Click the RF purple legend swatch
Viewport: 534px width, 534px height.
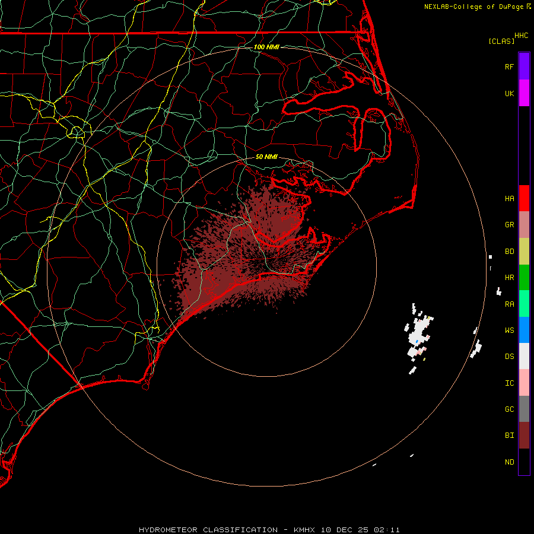click(x=524, y=66)
